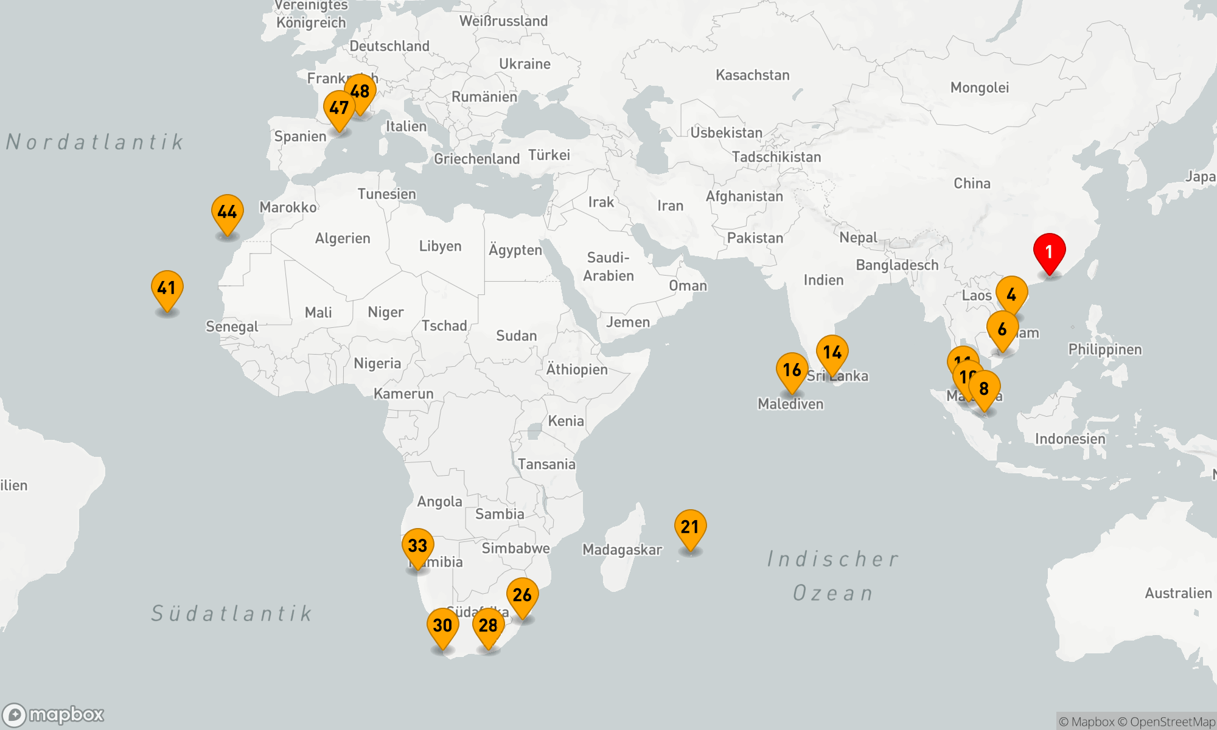Select orange map marker 47

(x=338, y=108)
